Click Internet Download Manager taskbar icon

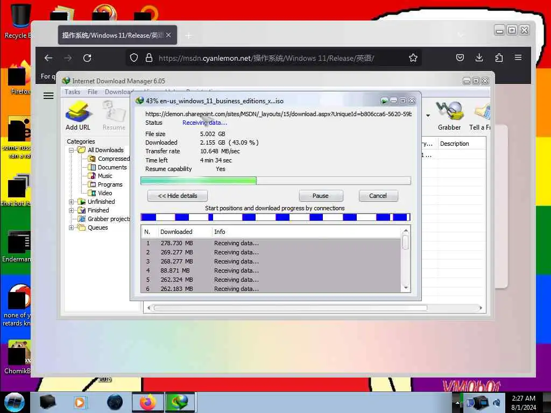tap(180, 402)
